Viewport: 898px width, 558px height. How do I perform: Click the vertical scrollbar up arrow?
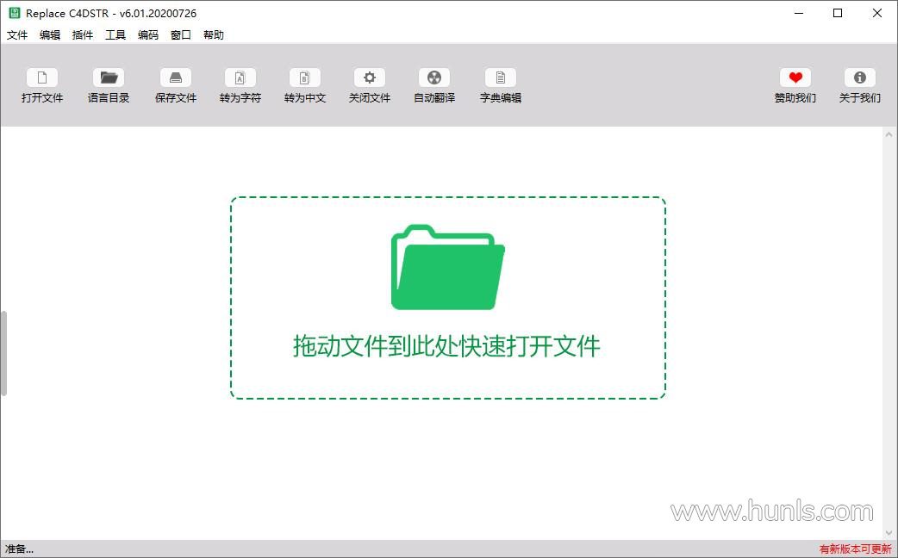pyautogui.click(x=889, y=135)
